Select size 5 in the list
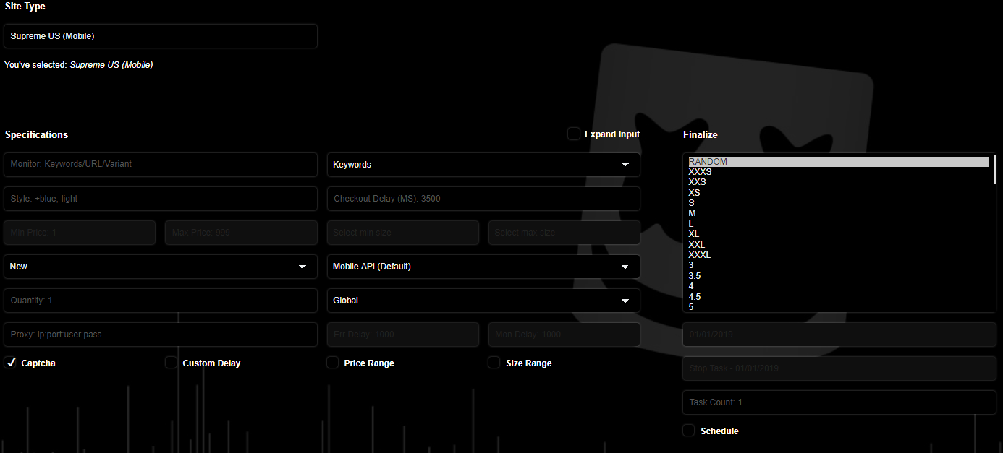The height and width of the screenshot is (453, 1003). click(x=838, y=307)
